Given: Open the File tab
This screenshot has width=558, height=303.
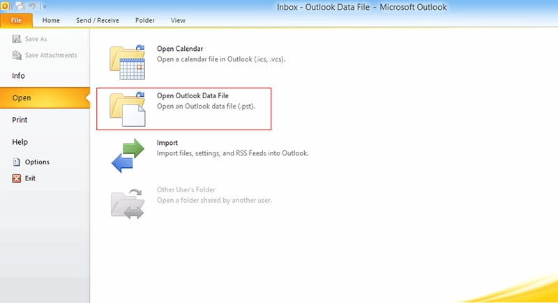Looking at the screenshot, I should tap(16, 20).
